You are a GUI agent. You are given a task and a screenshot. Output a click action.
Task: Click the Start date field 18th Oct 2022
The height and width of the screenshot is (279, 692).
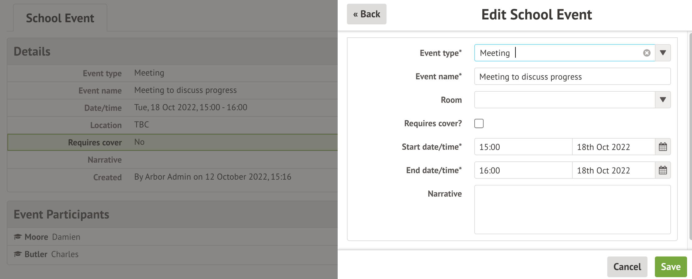613,147
